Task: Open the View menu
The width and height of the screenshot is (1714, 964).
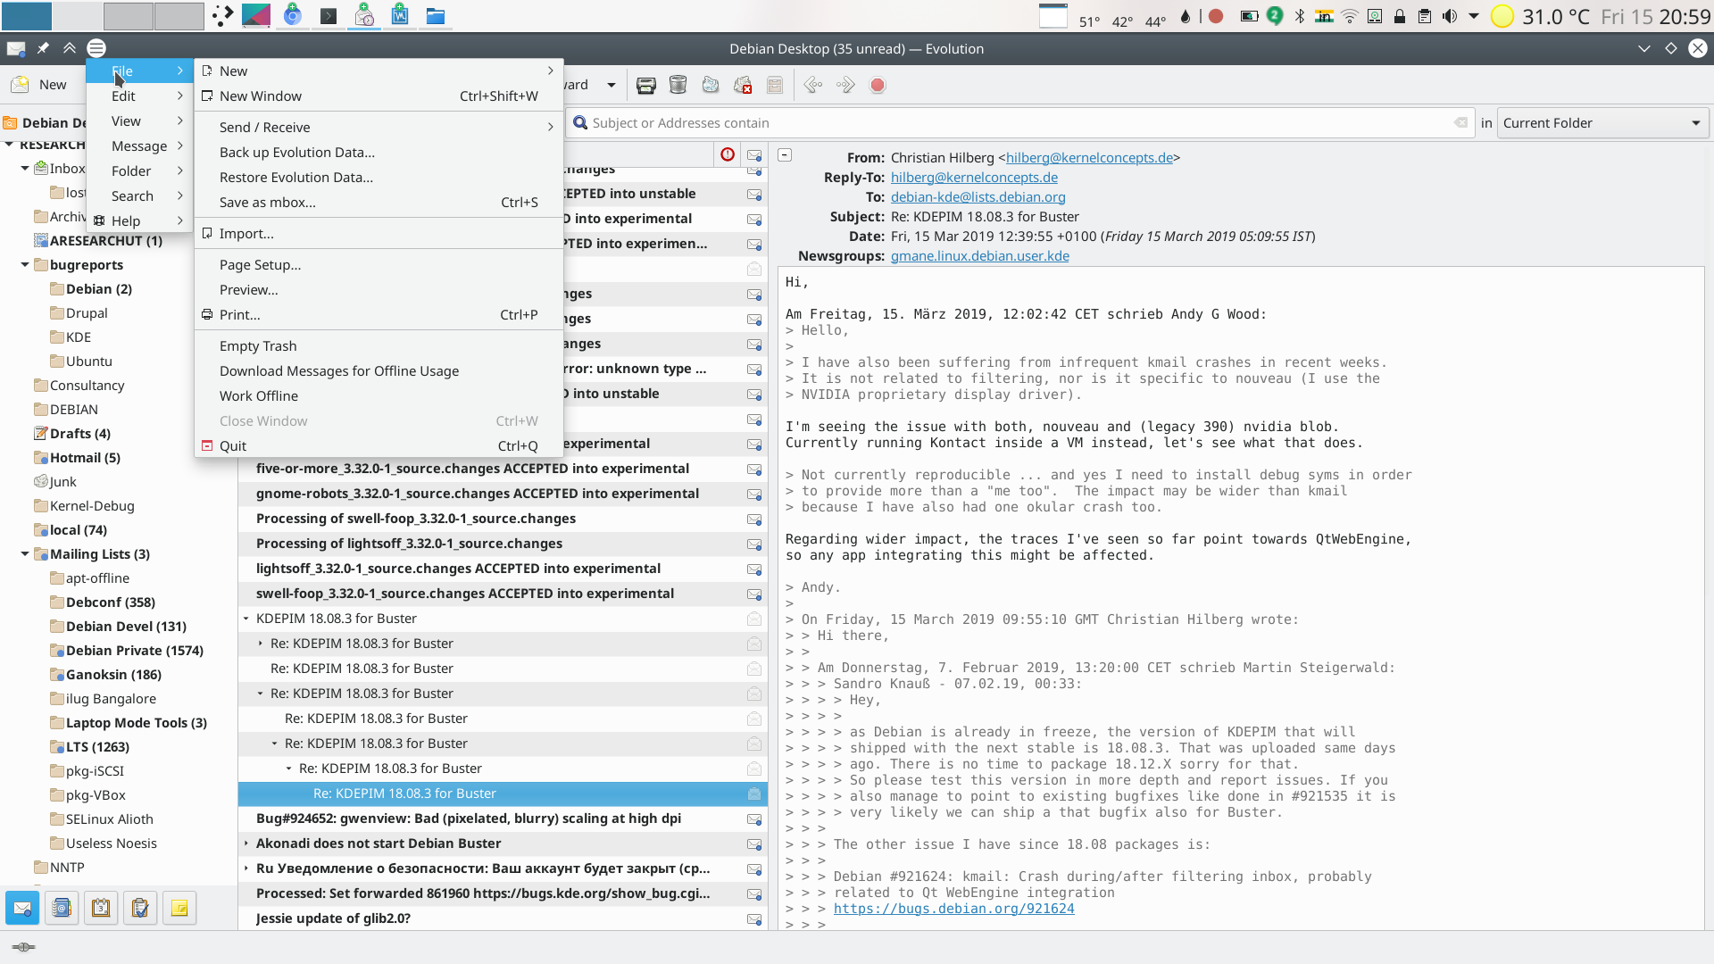Action: point(140,121)
